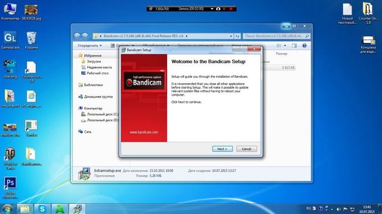Change Explorer view mode icon
The width and height of the screenshot is (382, 214).
tap(279, 46)
